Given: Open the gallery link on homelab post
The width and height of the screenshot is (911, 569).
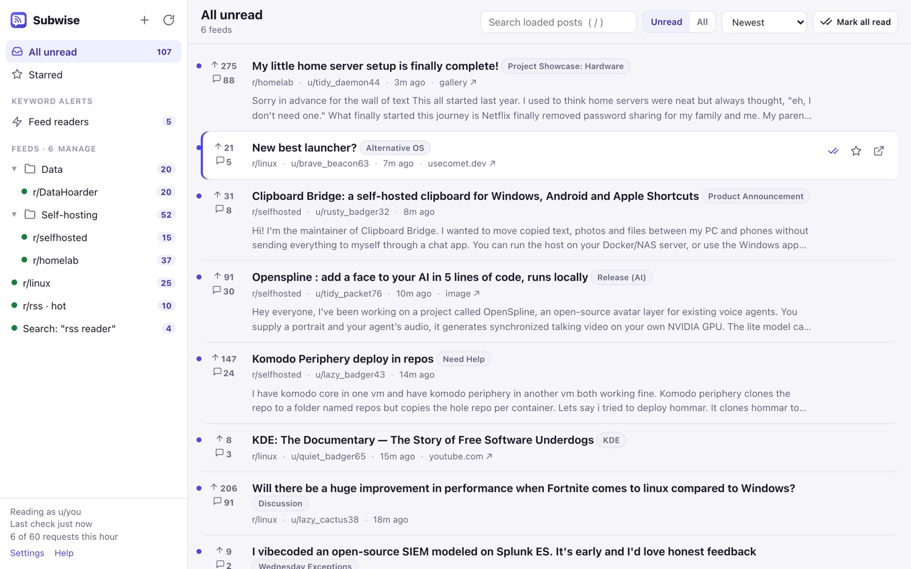Looking at the screenshot, I should [x=458, y=83].
